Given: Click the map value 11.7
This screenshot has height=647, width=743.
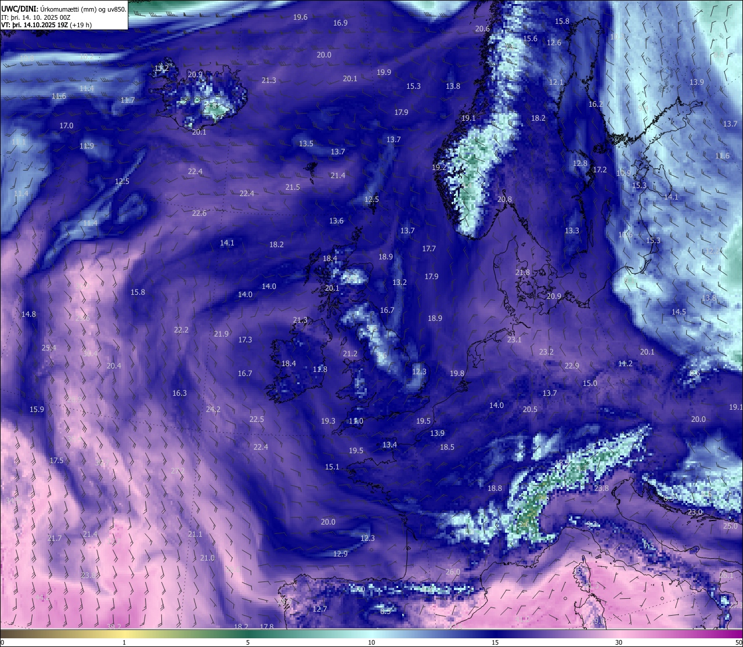Looking at the screenshot, I should (x=128, y=100).
